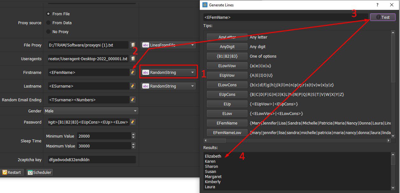Image resolution: width=400 pixels, height=193 pixels.
Task: Click the 2captcha key input field
Action: pos(91,160)
